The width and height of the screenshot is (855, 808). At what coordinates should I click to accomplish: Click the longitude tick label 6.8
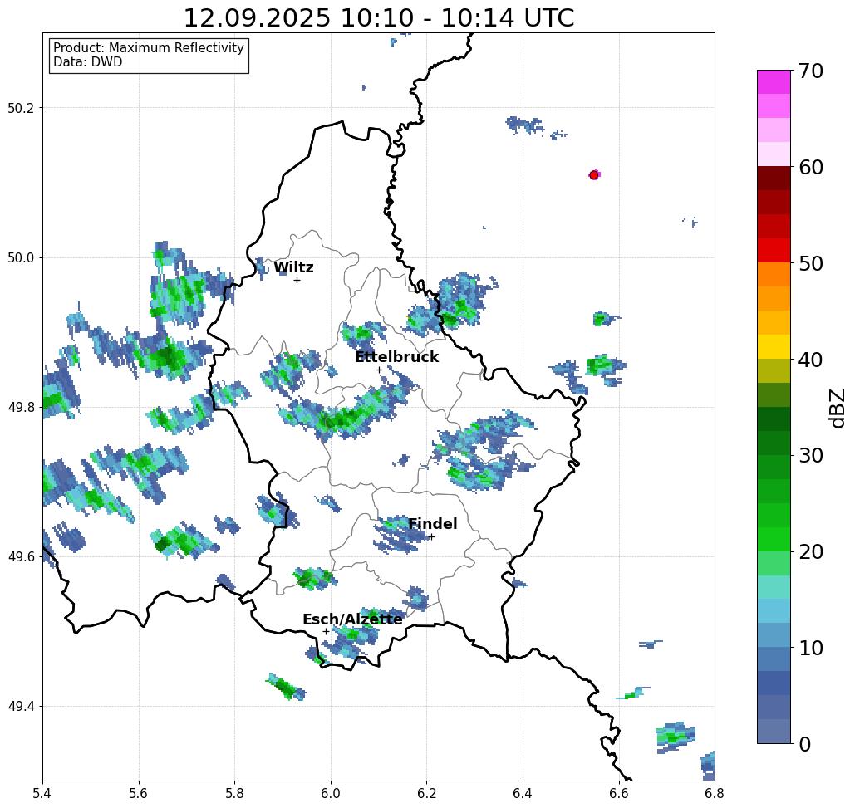pyautogui.click(x=715, y=793)
